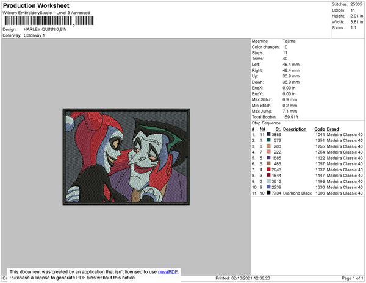Image resolution: width=366 pixels, height=283 pixels.
Task: Select the green swatch for stitch count 573
Action: click(x=268, y=140)
